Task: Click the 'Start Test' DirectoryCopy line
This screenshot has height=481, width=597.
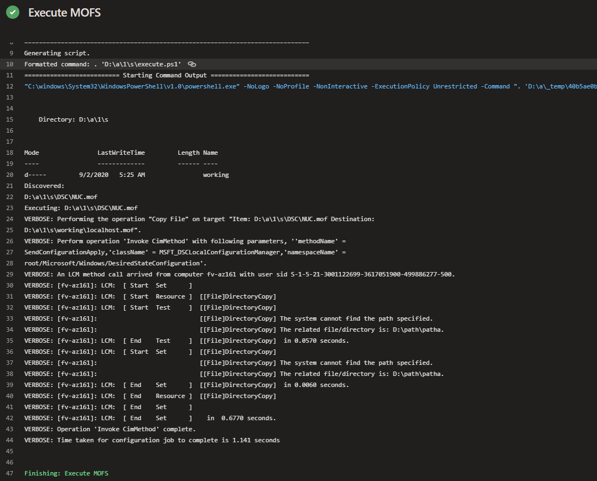Action: [150, 307]
